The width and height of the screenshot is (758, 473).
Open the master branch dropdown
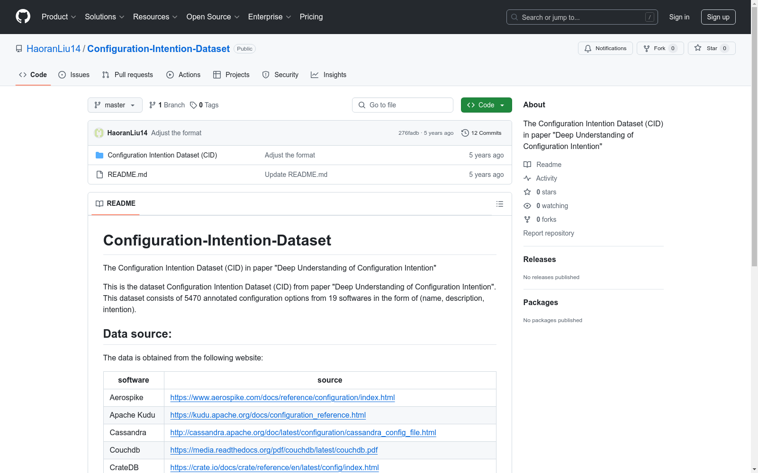pos(115,105)
